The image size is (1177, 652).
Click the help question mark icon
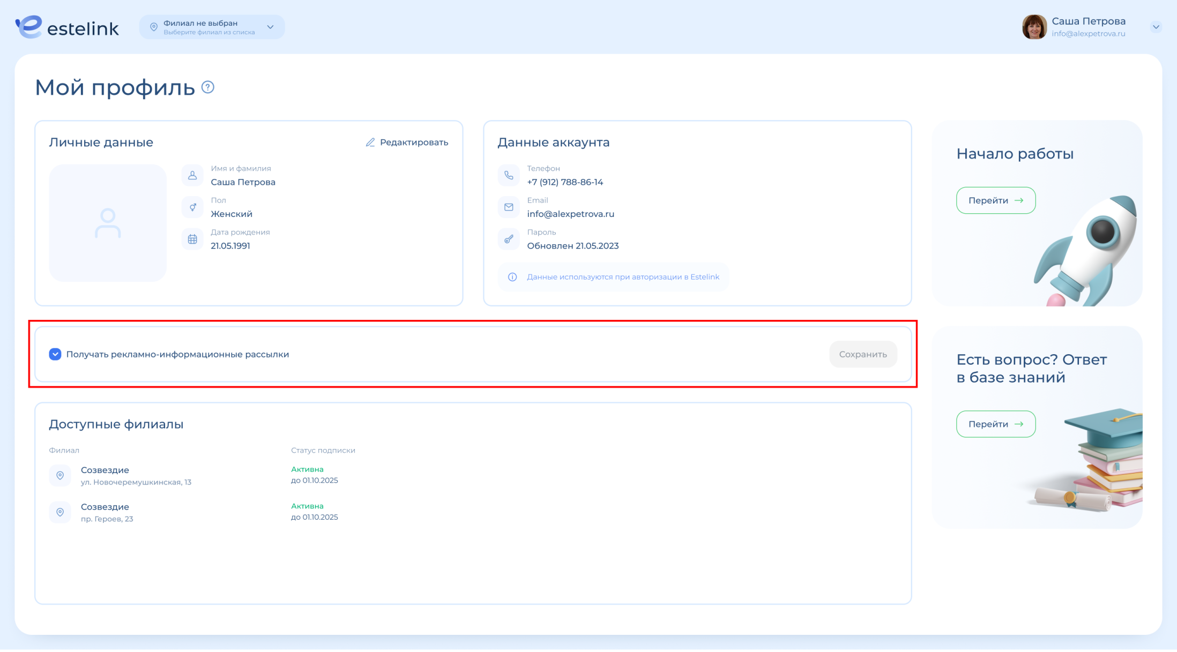tap(208, 87)
